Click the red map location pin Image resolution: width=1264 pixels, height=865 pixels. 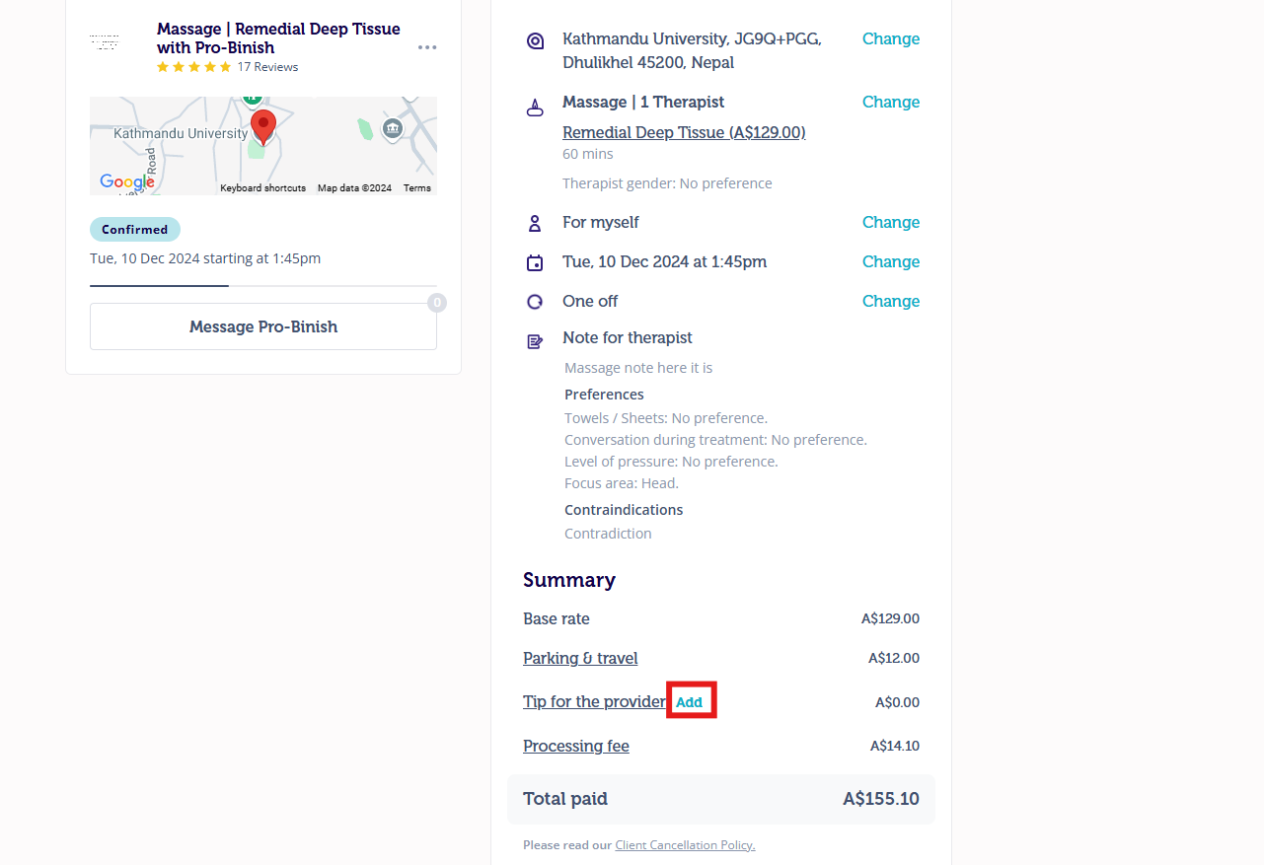262,127
